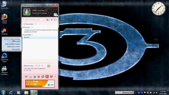Click the Show menu icon in Messenger toolbar

coord(55,20)
